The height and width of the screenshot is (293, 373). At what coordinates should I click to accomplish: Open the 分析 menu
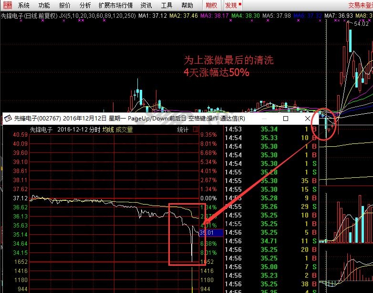point(85,5)
